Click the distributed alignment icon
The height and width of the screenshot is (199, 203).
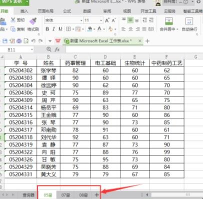[x=151, y=29]
